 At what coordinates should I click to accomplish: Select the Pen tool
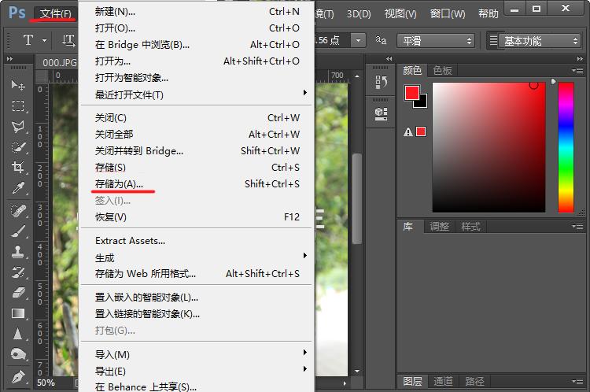coord(17,376)
